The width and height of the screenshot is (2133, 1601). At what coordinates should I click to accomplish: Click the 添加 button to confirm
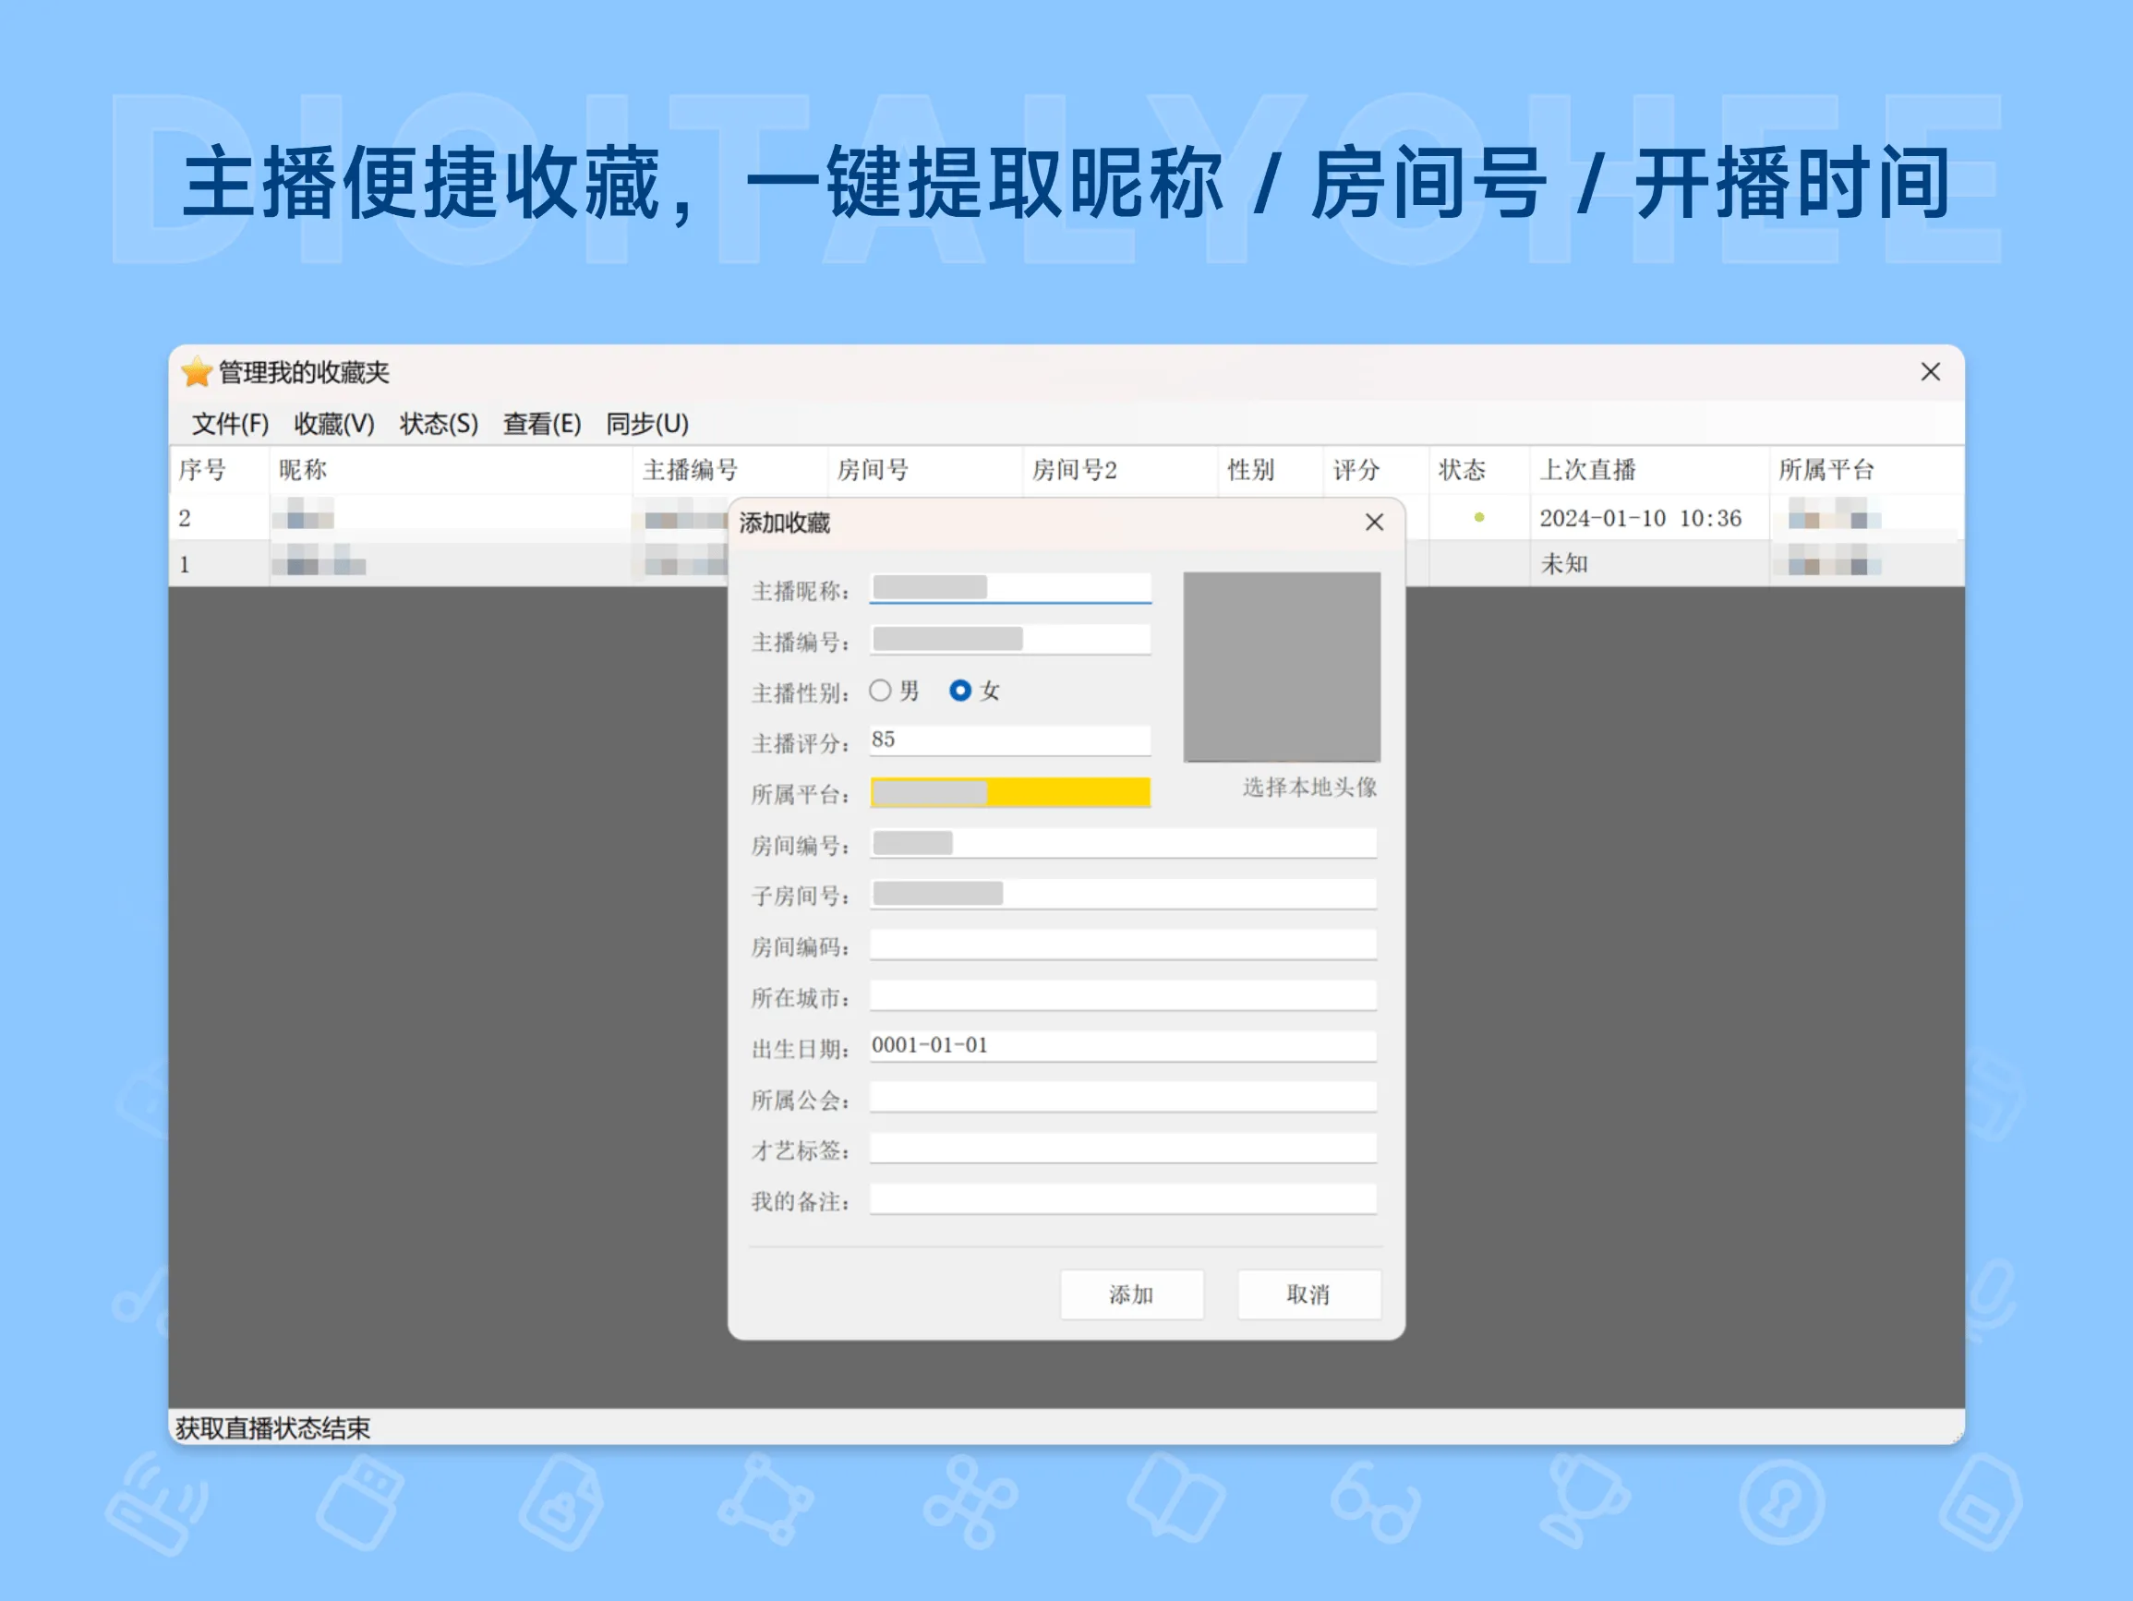pos(1132,1295)
